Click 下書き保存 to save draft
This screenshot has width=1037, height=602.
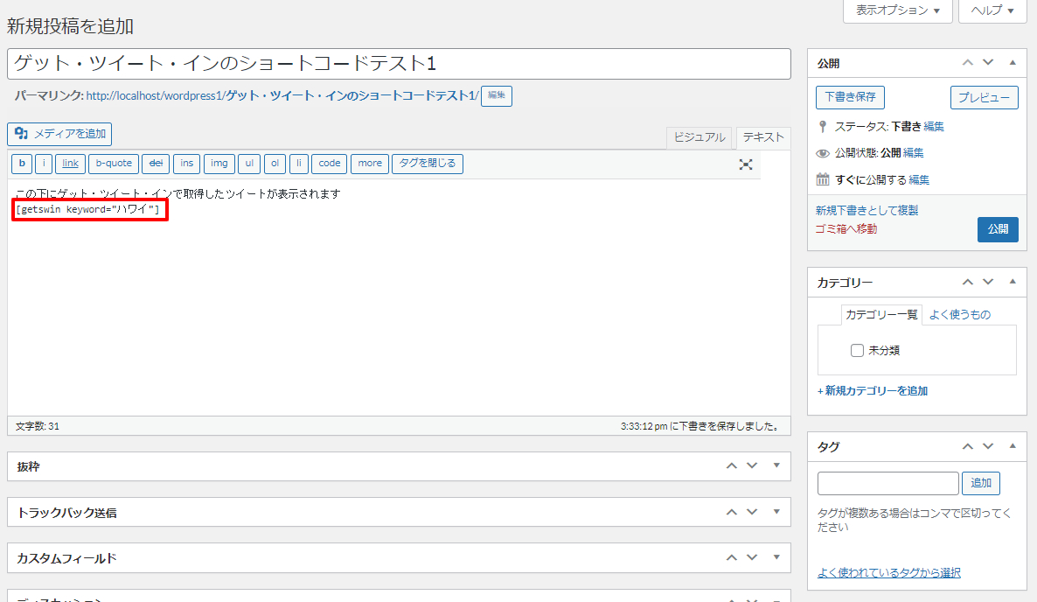point(850,97)
